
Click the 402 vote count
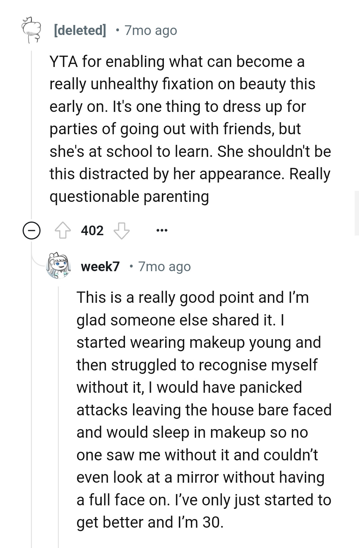[x=92, y=230]
